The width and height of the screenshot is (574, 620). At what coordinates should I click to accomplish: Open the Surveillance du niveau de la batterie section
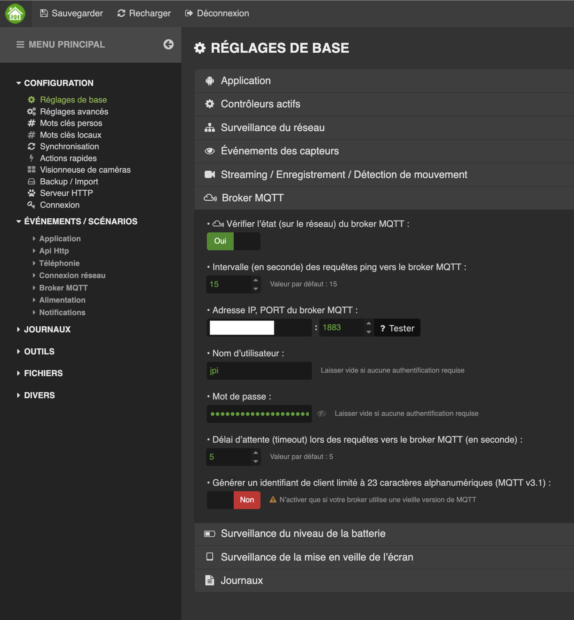click(x=303, y=533)
